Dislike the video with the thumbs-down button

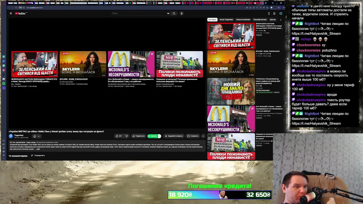tap(127, 136)
